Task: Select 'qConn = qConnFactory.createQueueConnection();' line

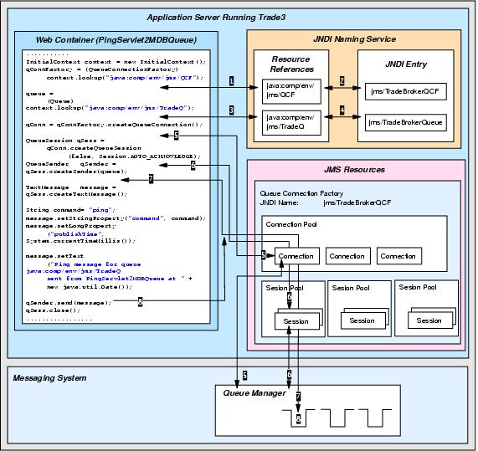Action: click(114, 125)
